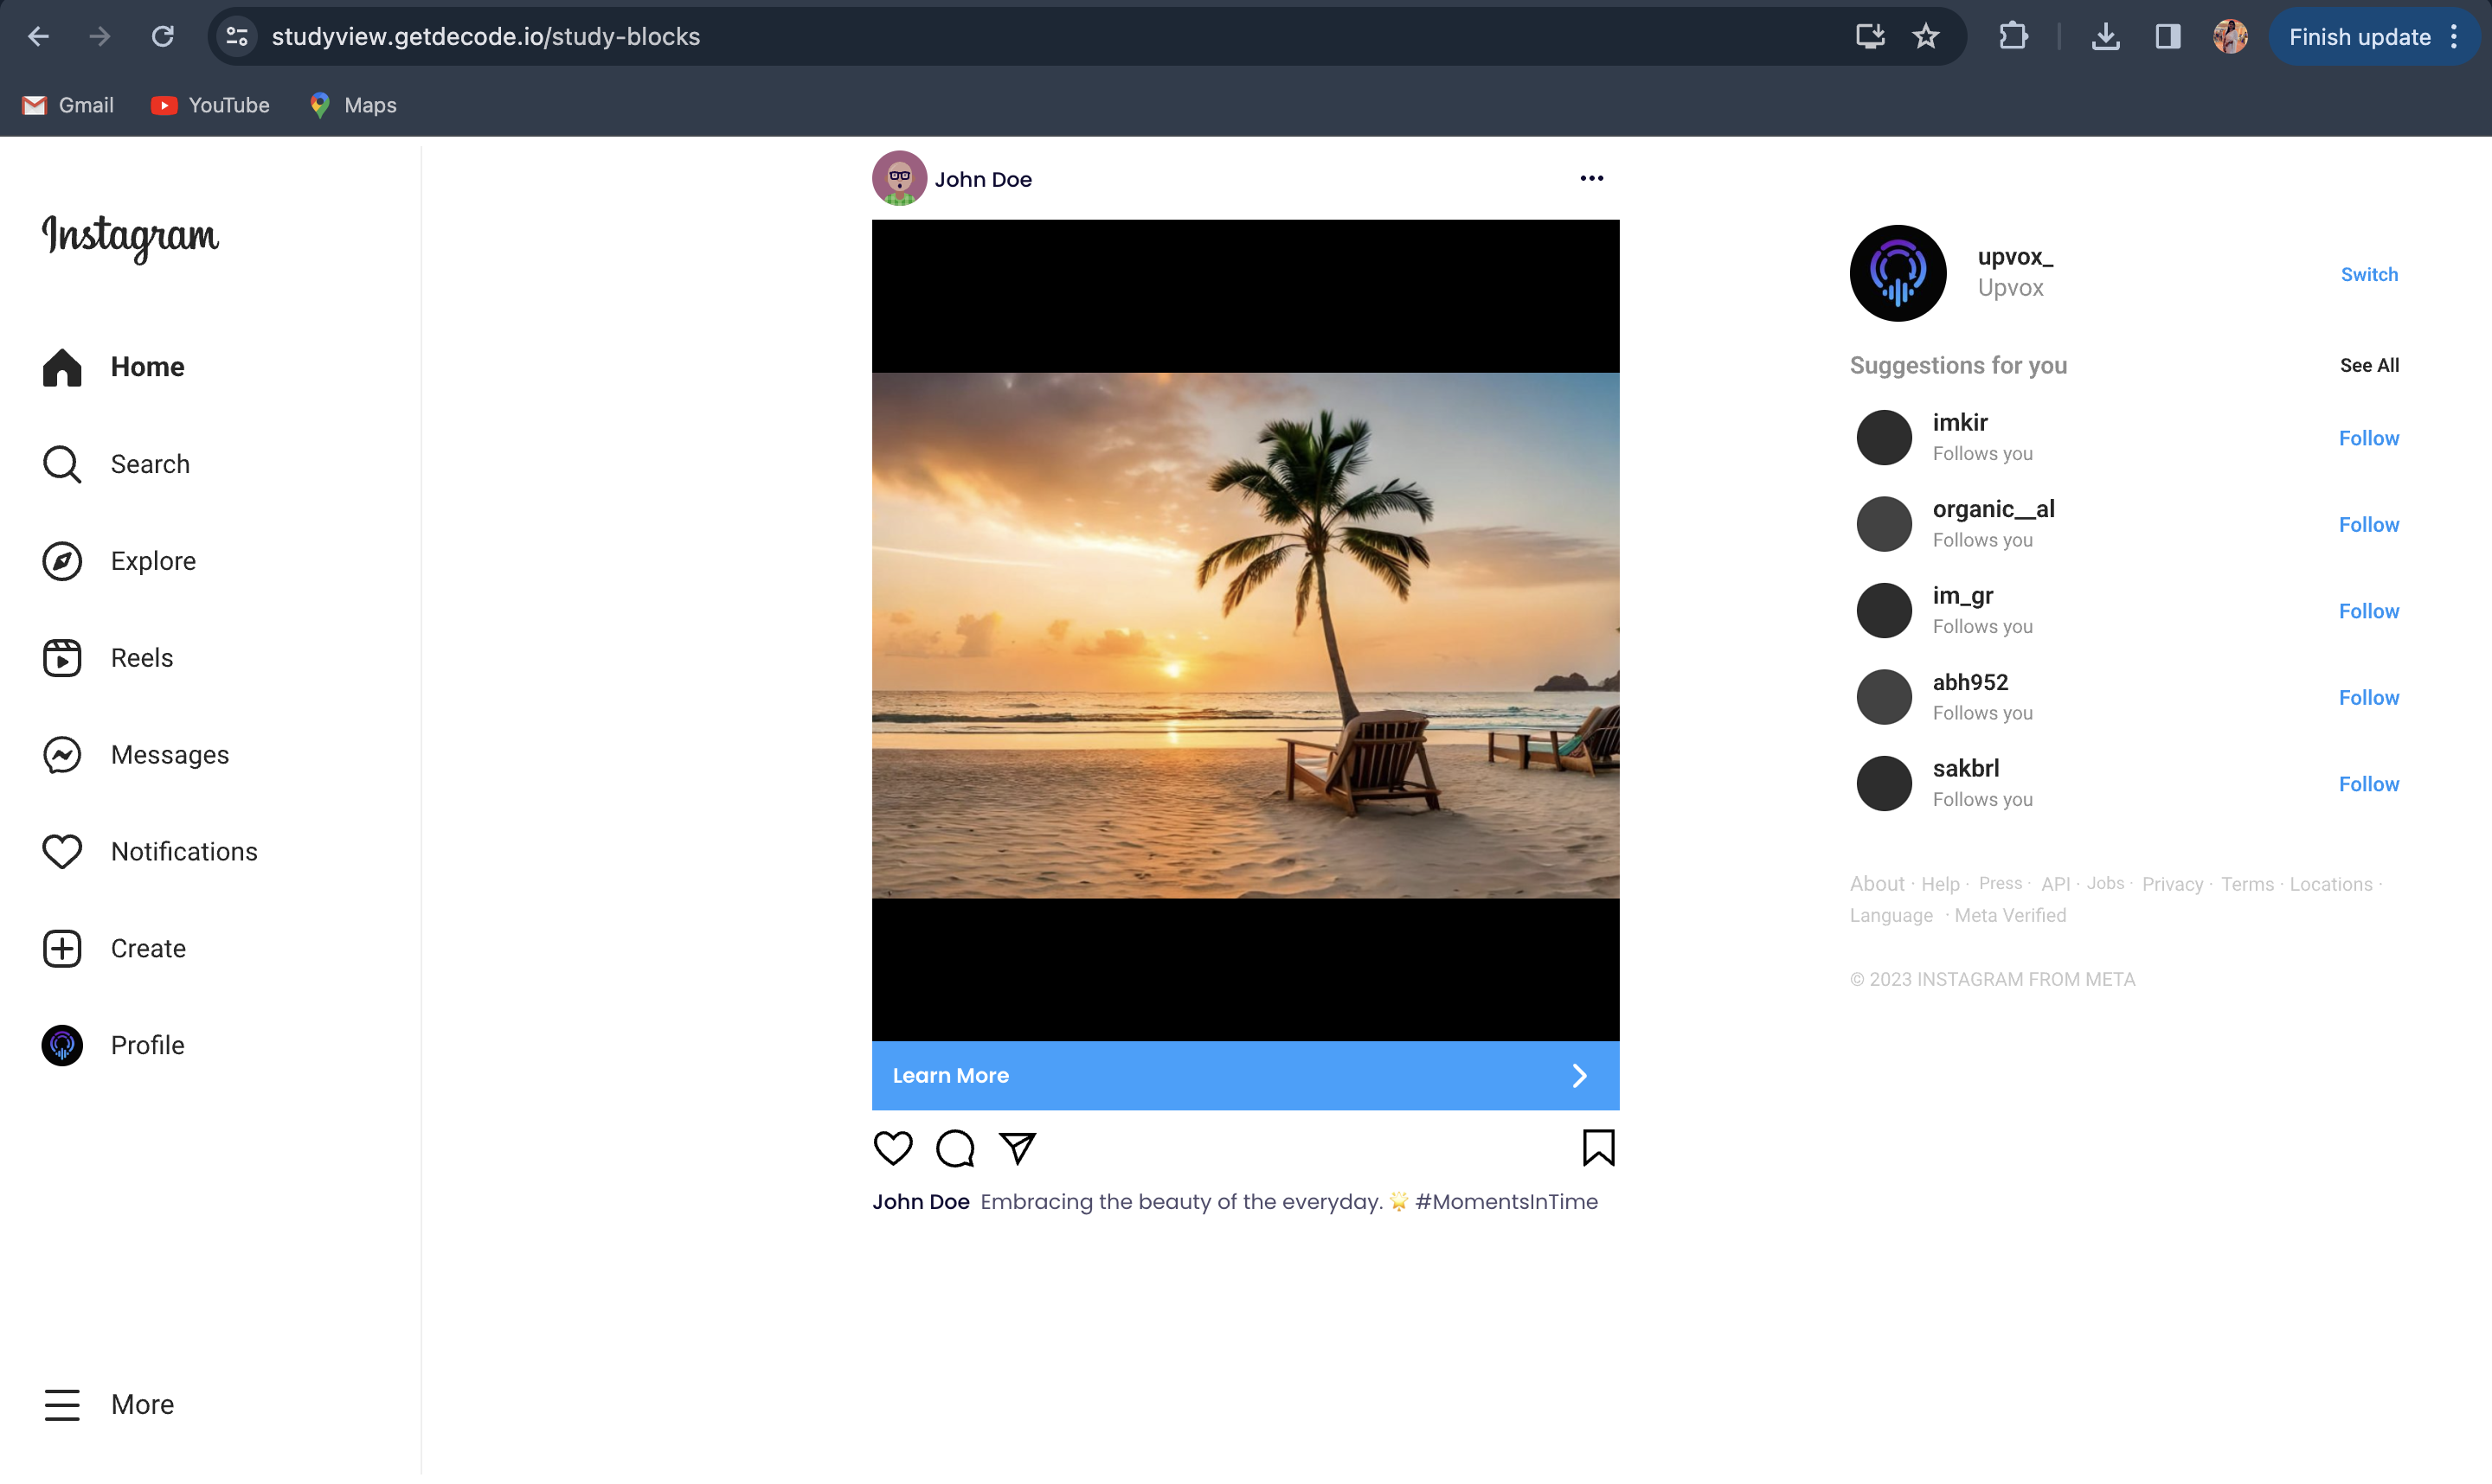Click See All suggestions link
The height and width of the screenshot is (1484, 2492).
2368,365
